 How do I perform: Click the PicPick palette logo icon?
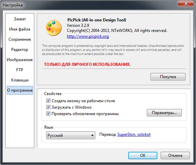pos(54,28)
